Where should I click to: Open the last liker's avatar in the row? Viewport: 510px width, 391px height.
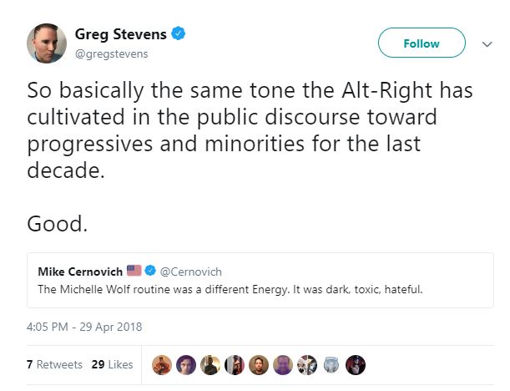[355, 364]
